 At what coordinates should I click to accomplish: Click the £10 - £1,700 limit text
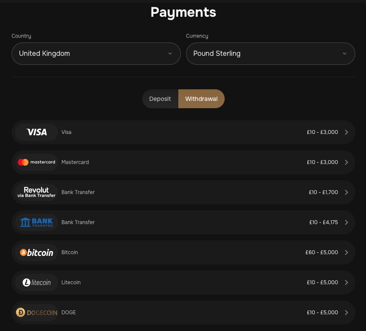tap(323, 192)
